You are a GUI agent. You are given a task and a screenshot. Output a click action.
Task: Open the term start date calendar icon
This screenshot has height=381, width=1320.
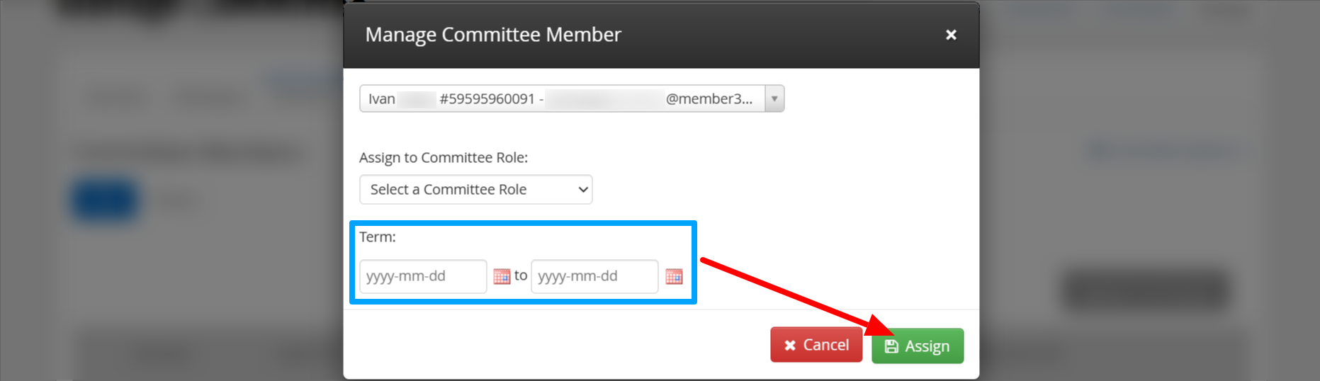coord(502,276)
